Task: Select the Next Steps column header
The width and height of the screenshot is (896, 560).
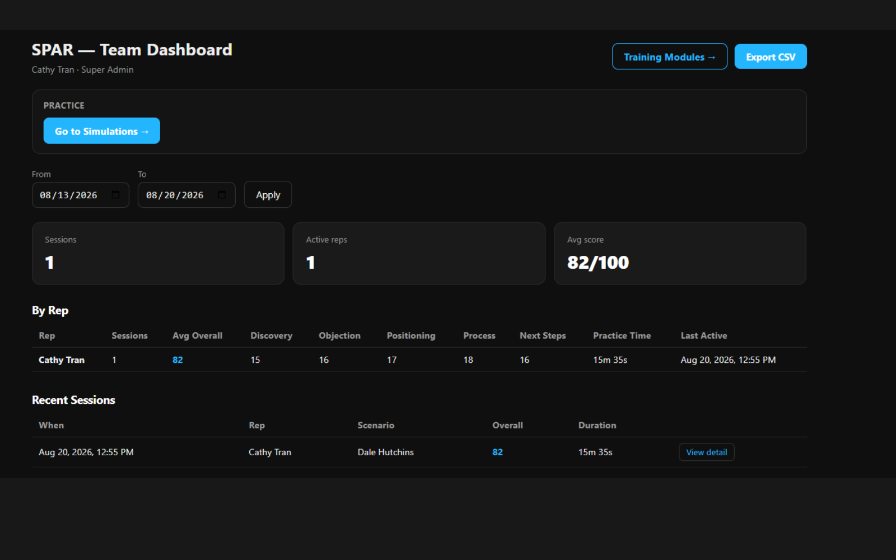Action: (543, 335)
